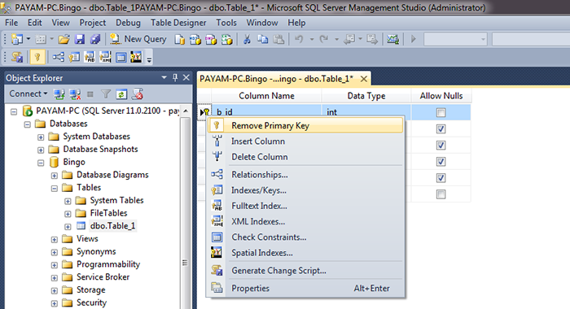Select dbo.Table_1 in the tree
570x309 pixels.
112,226
